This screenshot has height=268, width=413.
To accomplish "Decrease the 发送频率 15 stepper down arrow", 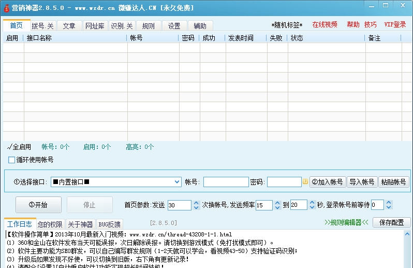I will tap(277, 207).
